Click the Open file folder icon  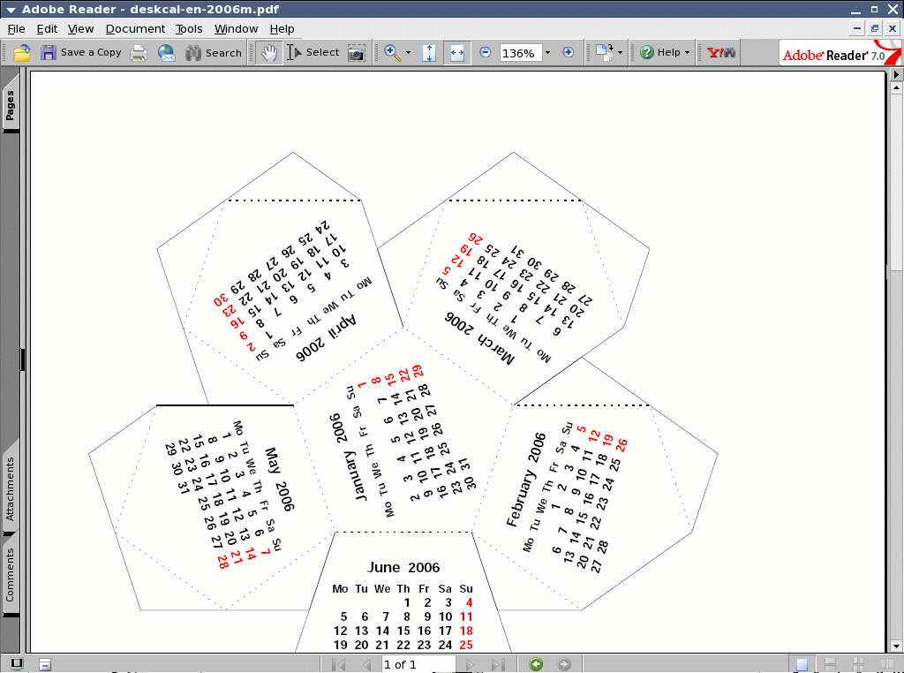22,53
